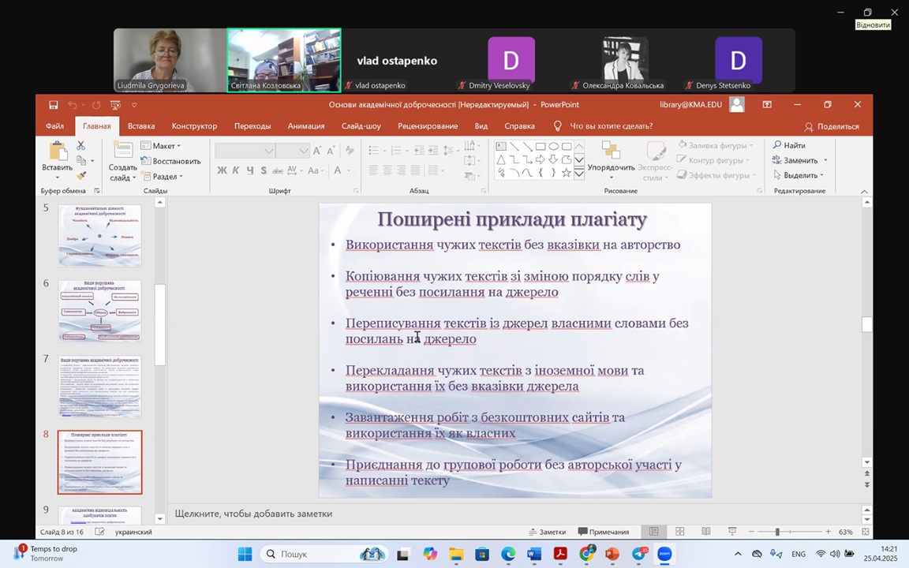Image resolution: width=909 pixels, height=568 pixels.
Task: Open the account avatar next to library@KMA.EDU
Action: (737, 105)
